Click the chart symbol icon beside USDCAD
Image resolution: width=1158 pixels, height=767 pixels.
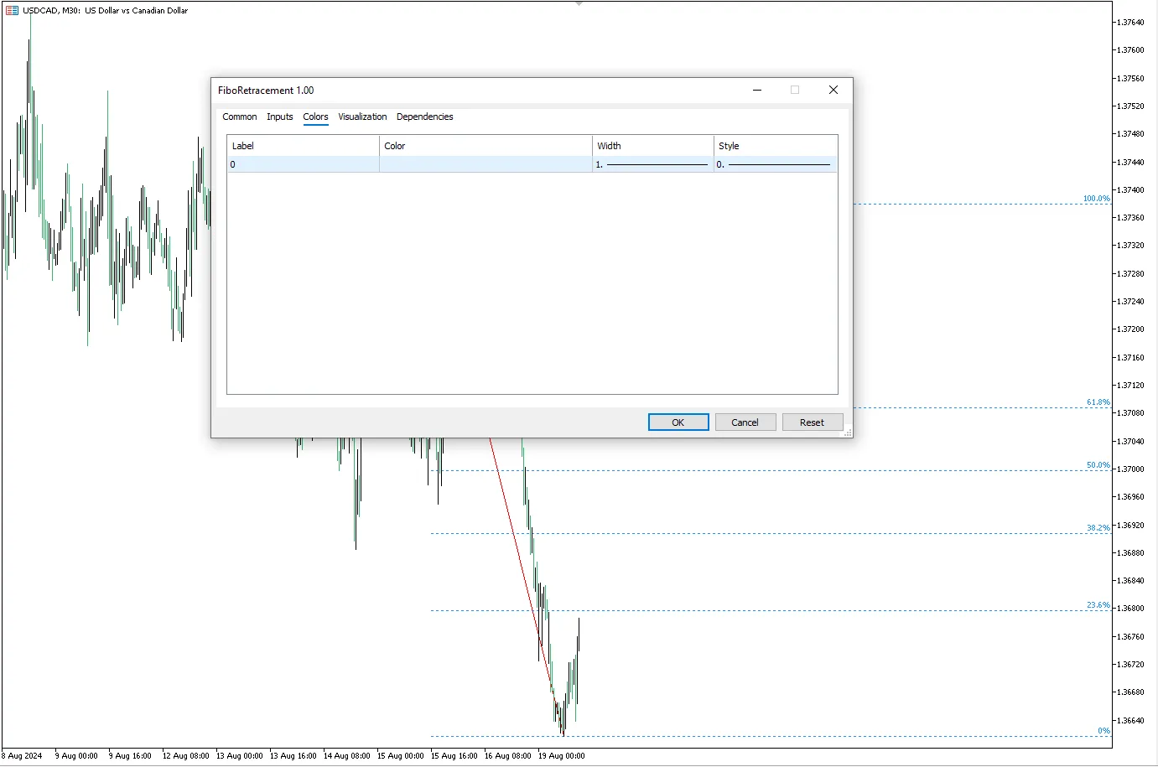click(x=12, y=11)
